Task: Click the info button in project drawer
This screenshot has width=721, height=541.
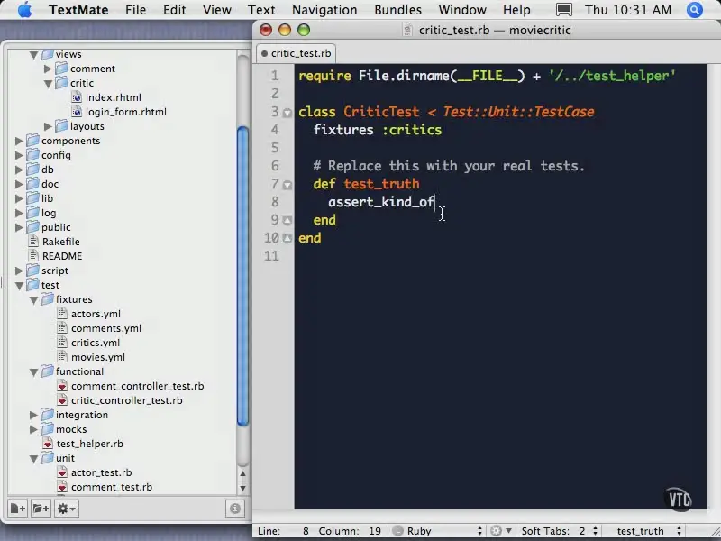Action: [235, 509]
